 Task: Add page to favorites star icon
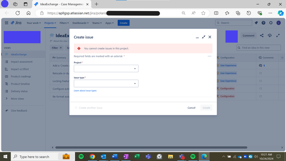pos(203,13)
